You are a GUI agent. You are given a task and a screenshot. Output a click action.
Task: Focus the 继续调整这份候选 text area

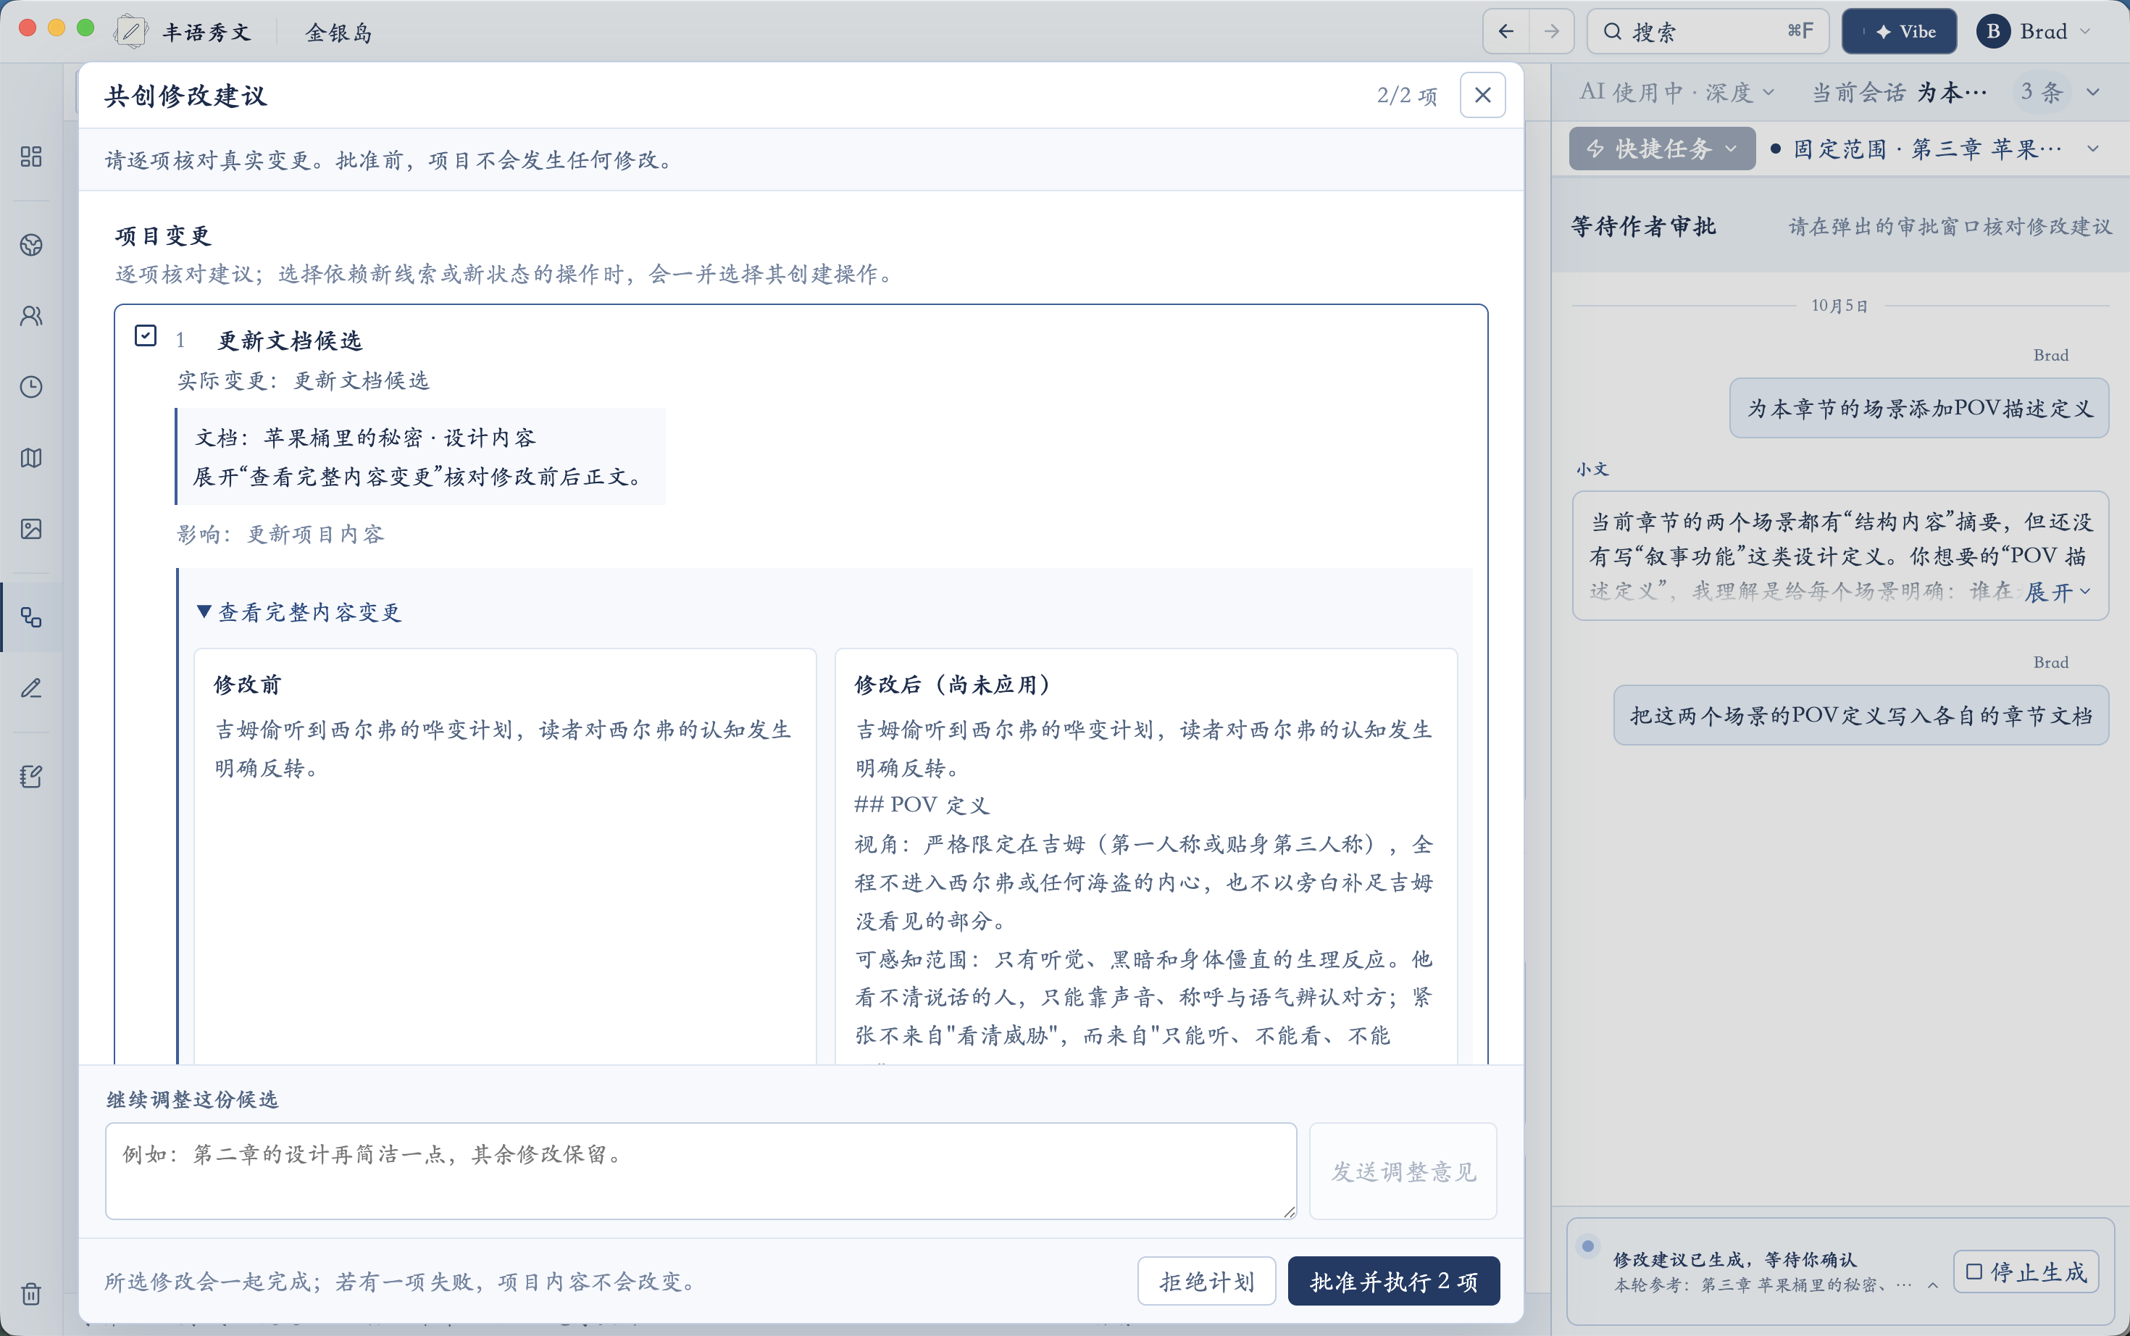pyautogui.click(x=701, y=1172)
